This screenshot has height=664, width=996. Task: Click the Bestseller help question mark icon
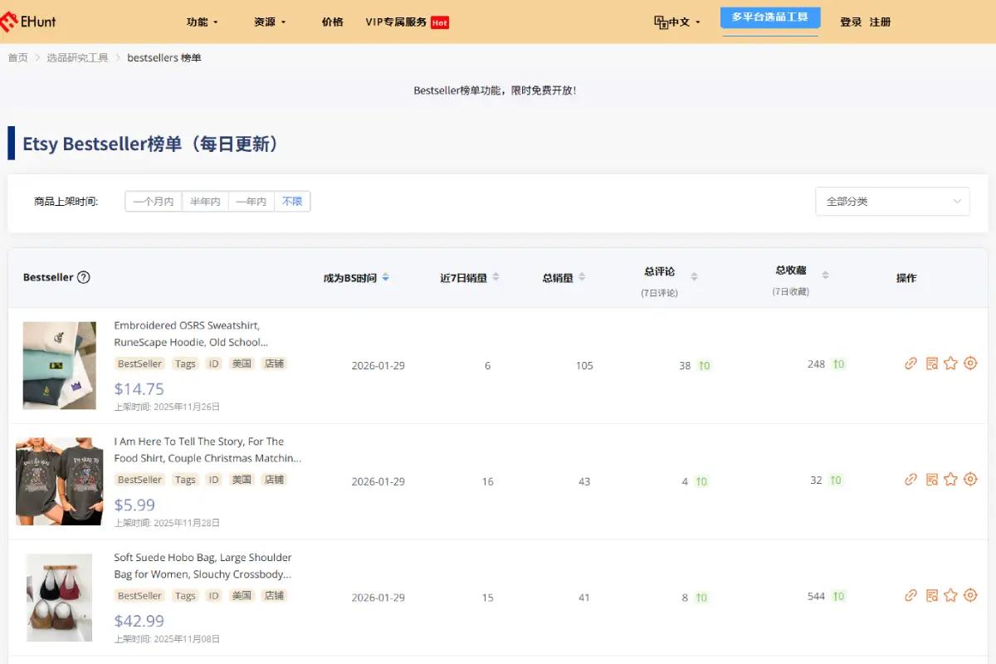[x=84, y=278]
